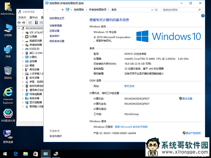Open the 宽带连接 desktop icon

[x=8, y=137]
